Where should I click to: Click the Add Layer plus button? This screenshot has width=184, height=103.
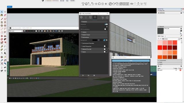coord(158,66)
